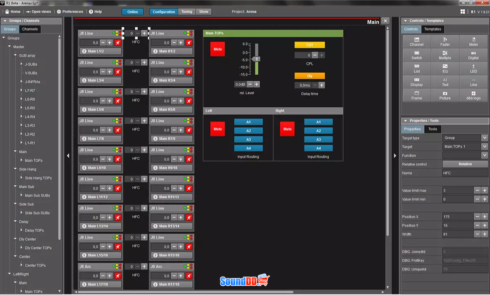Collapse the SUB array tree node
Viewport: 490px width, 295px height.
[x=16, y=55]
